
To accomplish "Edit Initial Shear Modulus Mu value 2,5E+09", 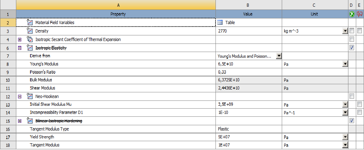I will [x=249, y=105].
